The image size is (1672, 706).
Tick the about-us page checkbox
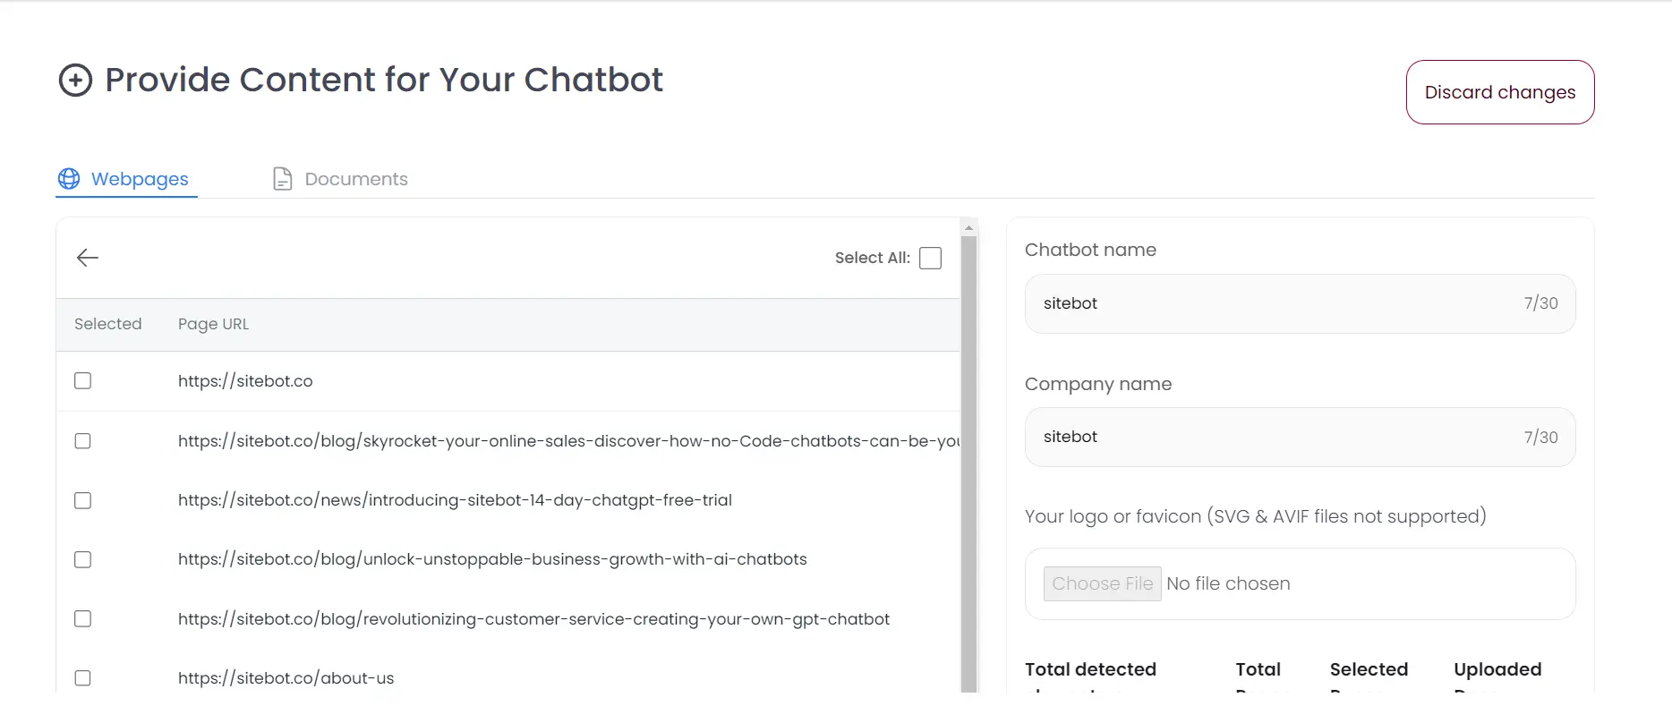coord(83,678)
